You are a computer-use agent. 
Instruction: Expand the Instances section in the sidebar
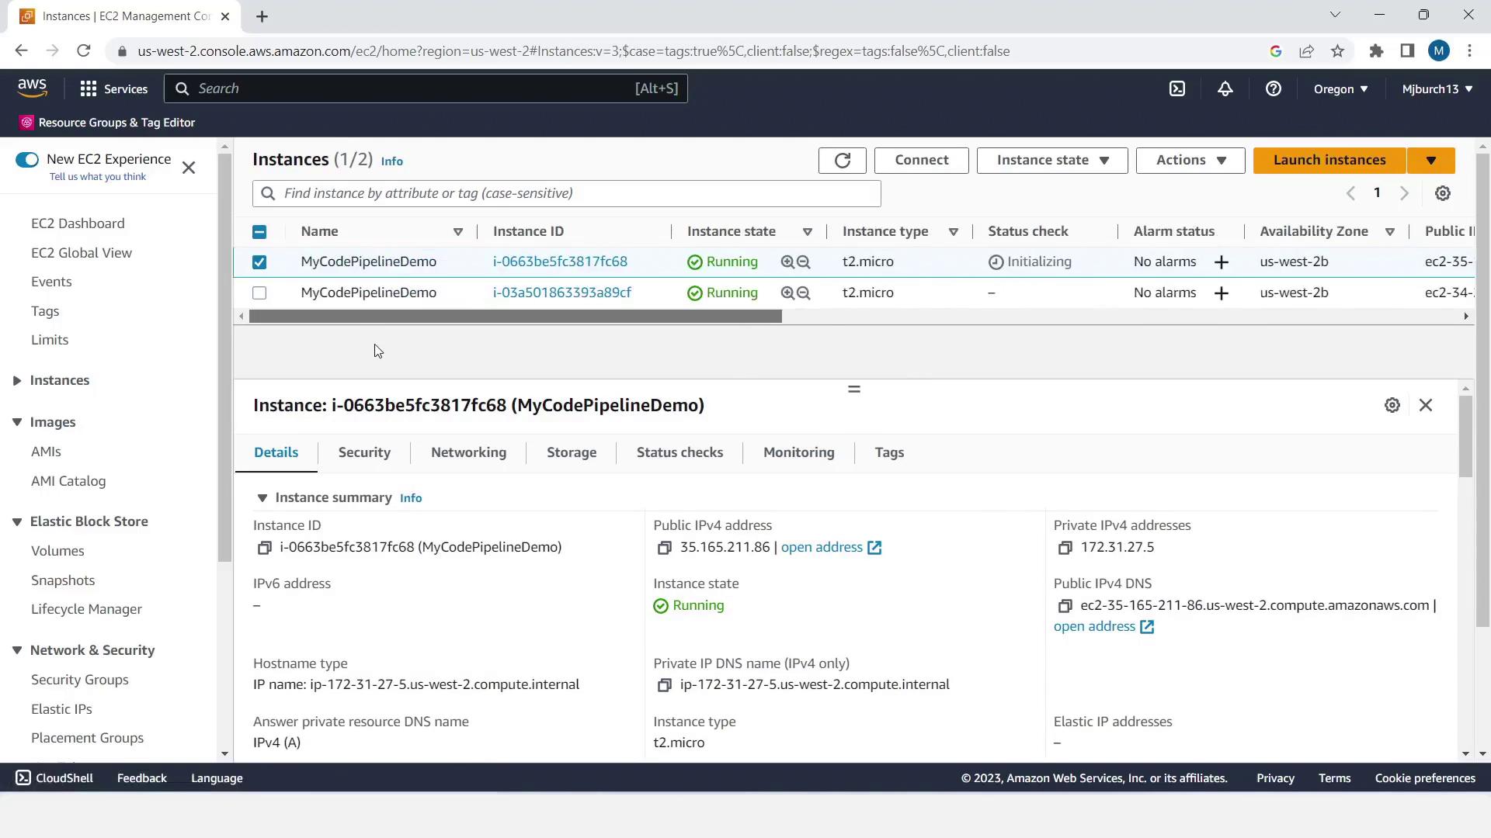click(x=17, y=380)
